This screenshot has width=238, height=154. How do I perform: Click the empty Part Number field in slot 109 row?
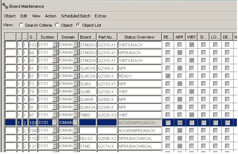[107, 131]
